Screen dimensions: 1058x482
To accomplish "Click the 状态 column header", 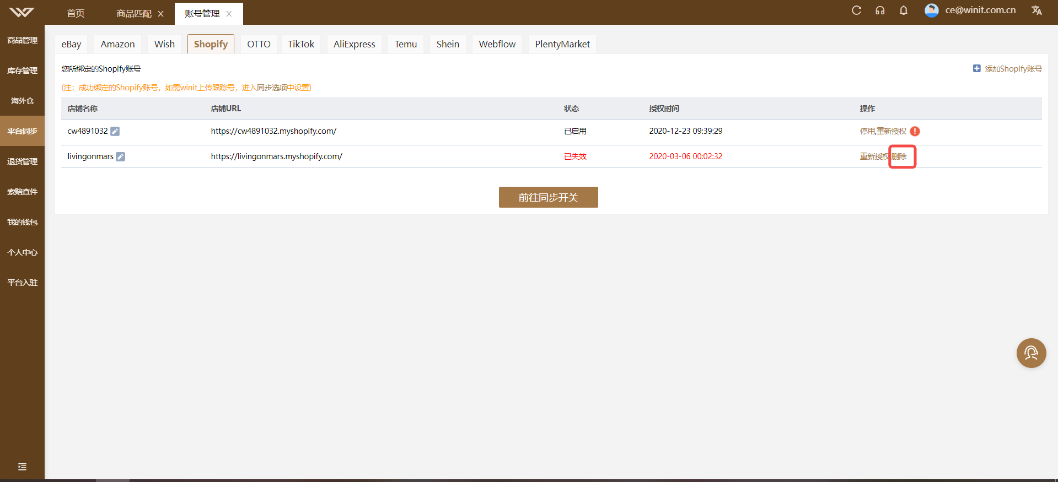I will tap(571, 109).
